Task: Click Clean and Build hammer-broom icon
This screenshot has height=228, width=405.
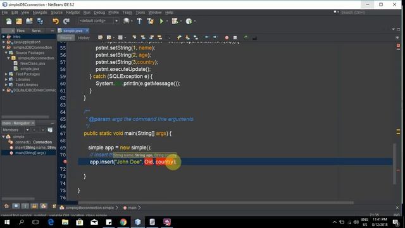Action: pyautogui.click(x=150, y=21)
